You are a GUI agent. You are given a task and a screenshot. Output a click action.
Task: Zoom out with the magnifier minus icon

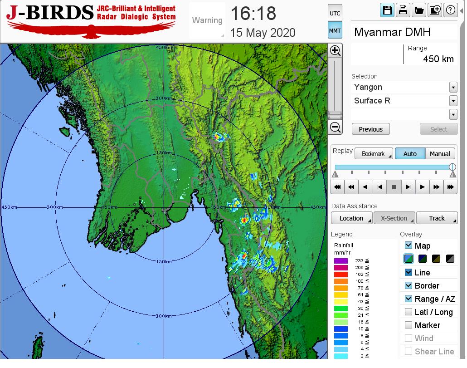point(335,128)
